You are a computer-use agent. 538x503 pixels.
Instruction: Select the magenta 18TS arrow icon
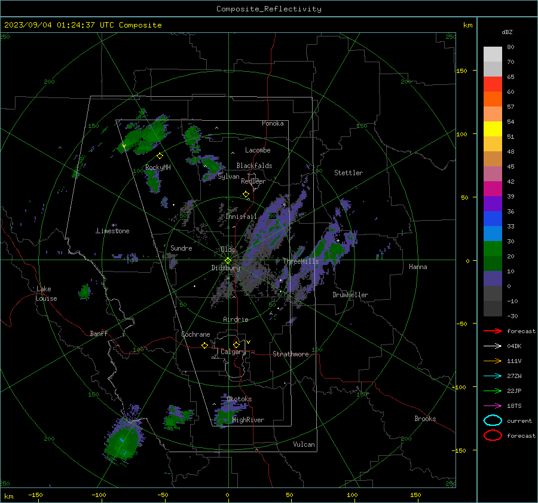(493, 406)
